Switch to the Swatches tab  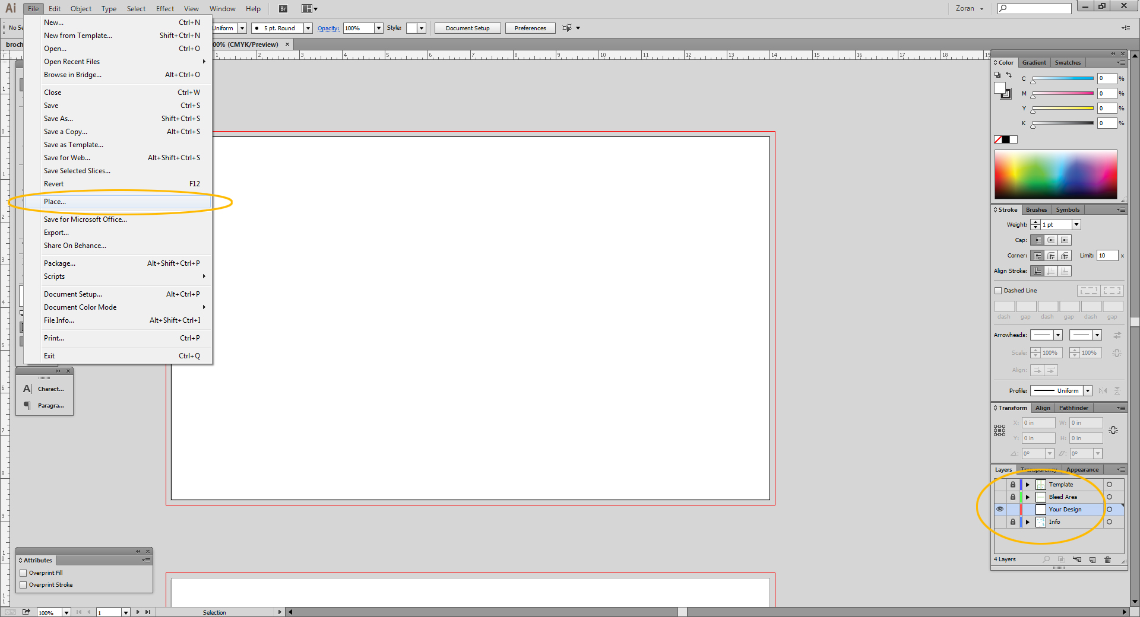1068,62
